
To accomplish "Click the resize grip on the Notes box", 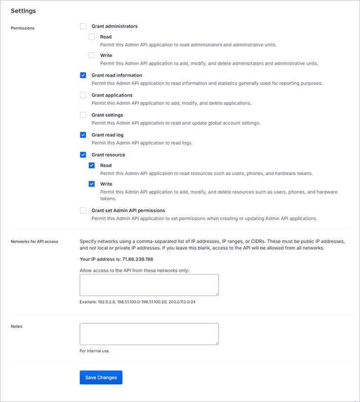I will [216, 342].
